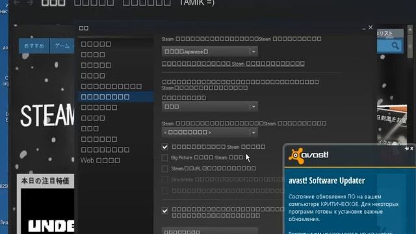Image resolution: width=416 pixels, height=234 pixels.
Task: Open the TAMIK =) menu in the top bar
Action: (196, 3)
